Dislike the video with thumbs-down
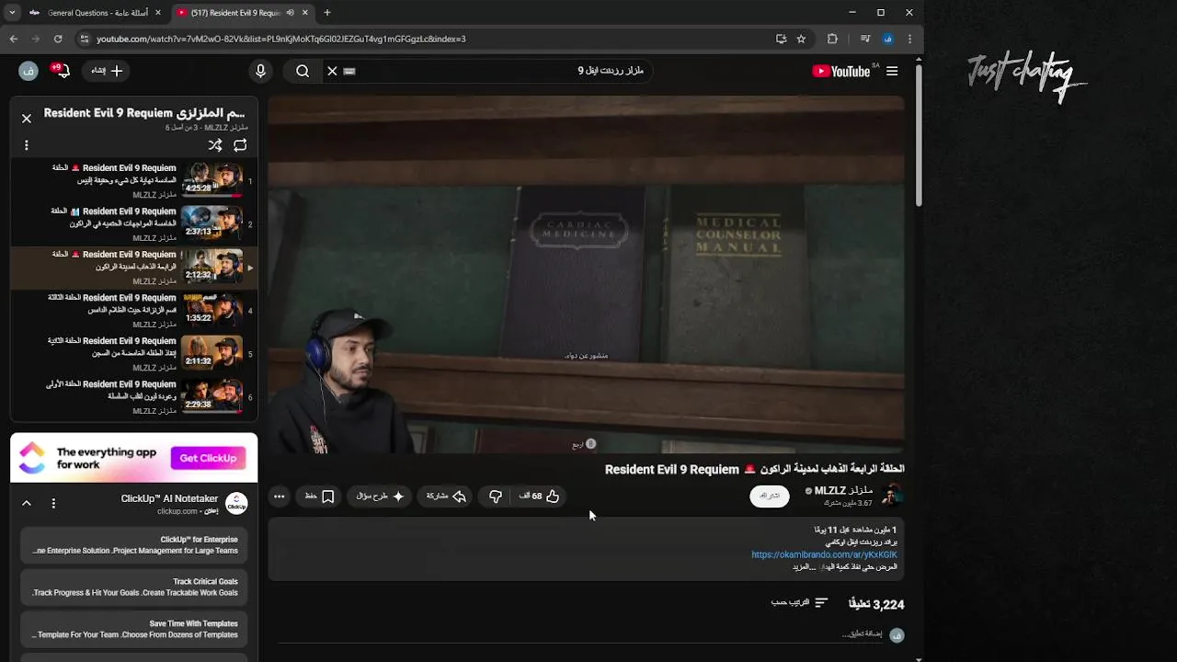This screenshot has width=1177, height=662. click(496, 496)
